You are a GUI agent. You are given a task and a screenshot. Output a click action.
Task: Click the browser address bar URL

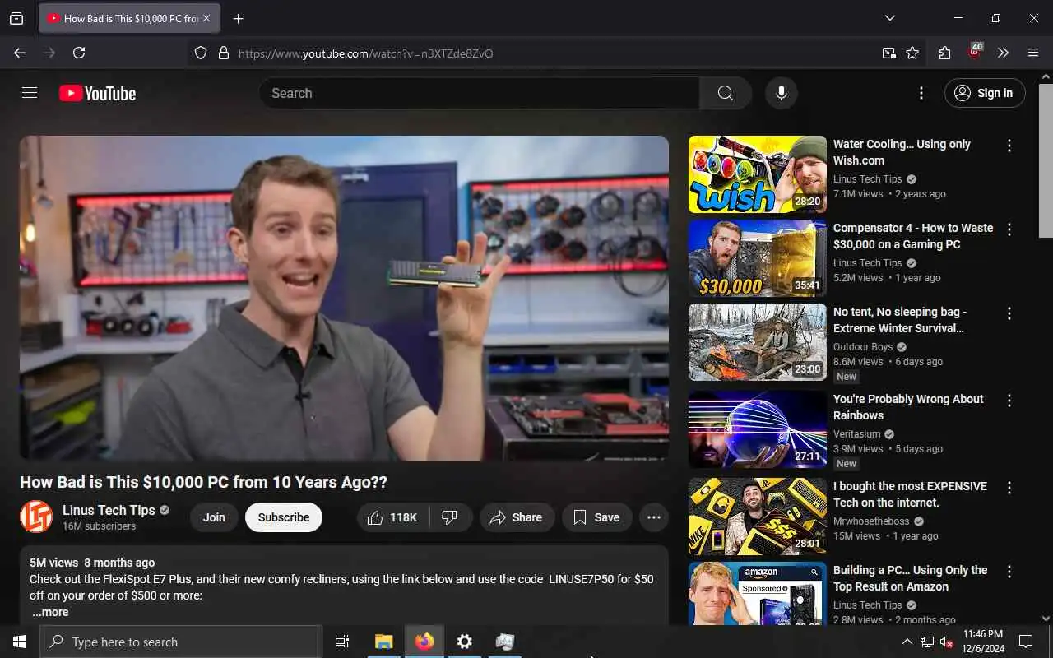coord(366,53)
